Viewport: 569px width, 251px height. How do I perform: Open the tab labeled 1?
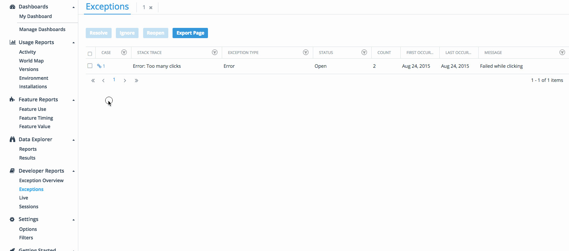(x=144, y=7)
